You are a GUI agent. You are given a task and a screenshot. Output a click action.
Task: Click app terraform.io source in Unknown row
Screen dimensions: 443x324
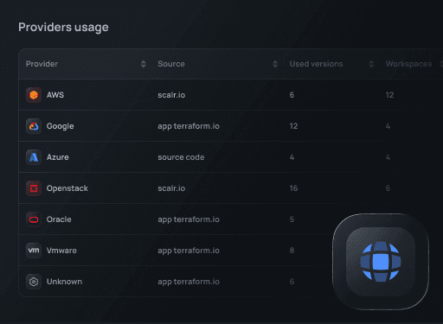(x=189, y=282)
